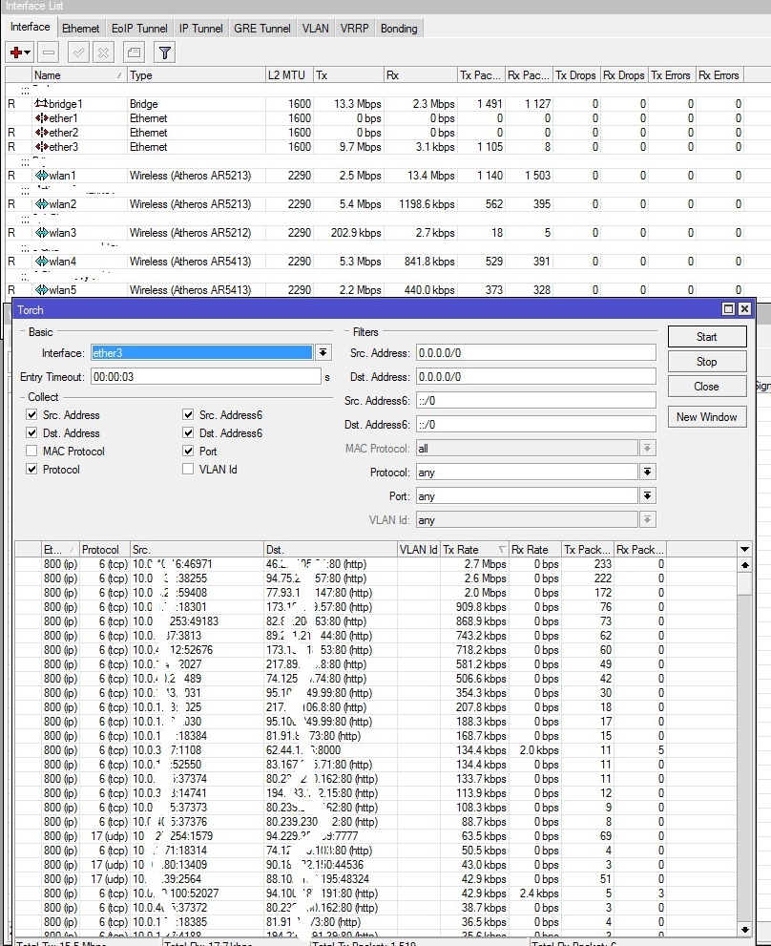Toggle Dst. Address6 collect checkbox

click(188, 432)
